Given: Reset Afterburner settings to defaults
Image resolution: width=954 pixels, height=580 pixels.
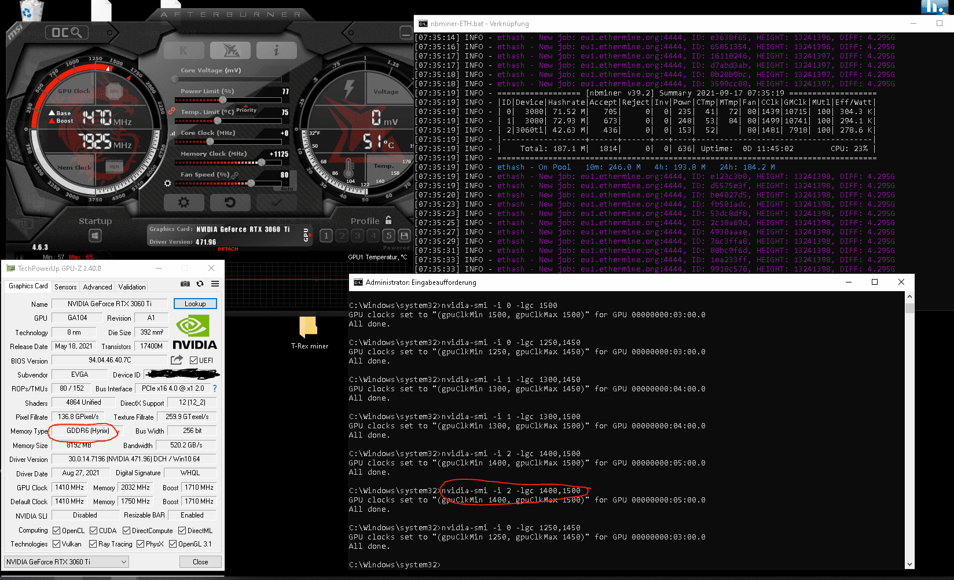Looking at the screenshot, I should 230,203.
